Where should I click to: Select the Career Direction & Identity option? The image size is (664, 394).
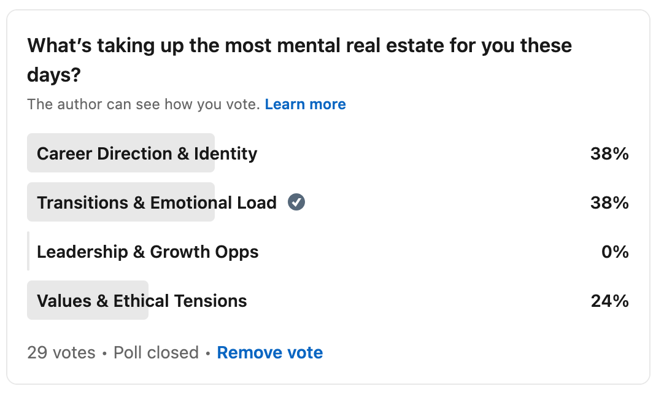click(x=147, y=153)
